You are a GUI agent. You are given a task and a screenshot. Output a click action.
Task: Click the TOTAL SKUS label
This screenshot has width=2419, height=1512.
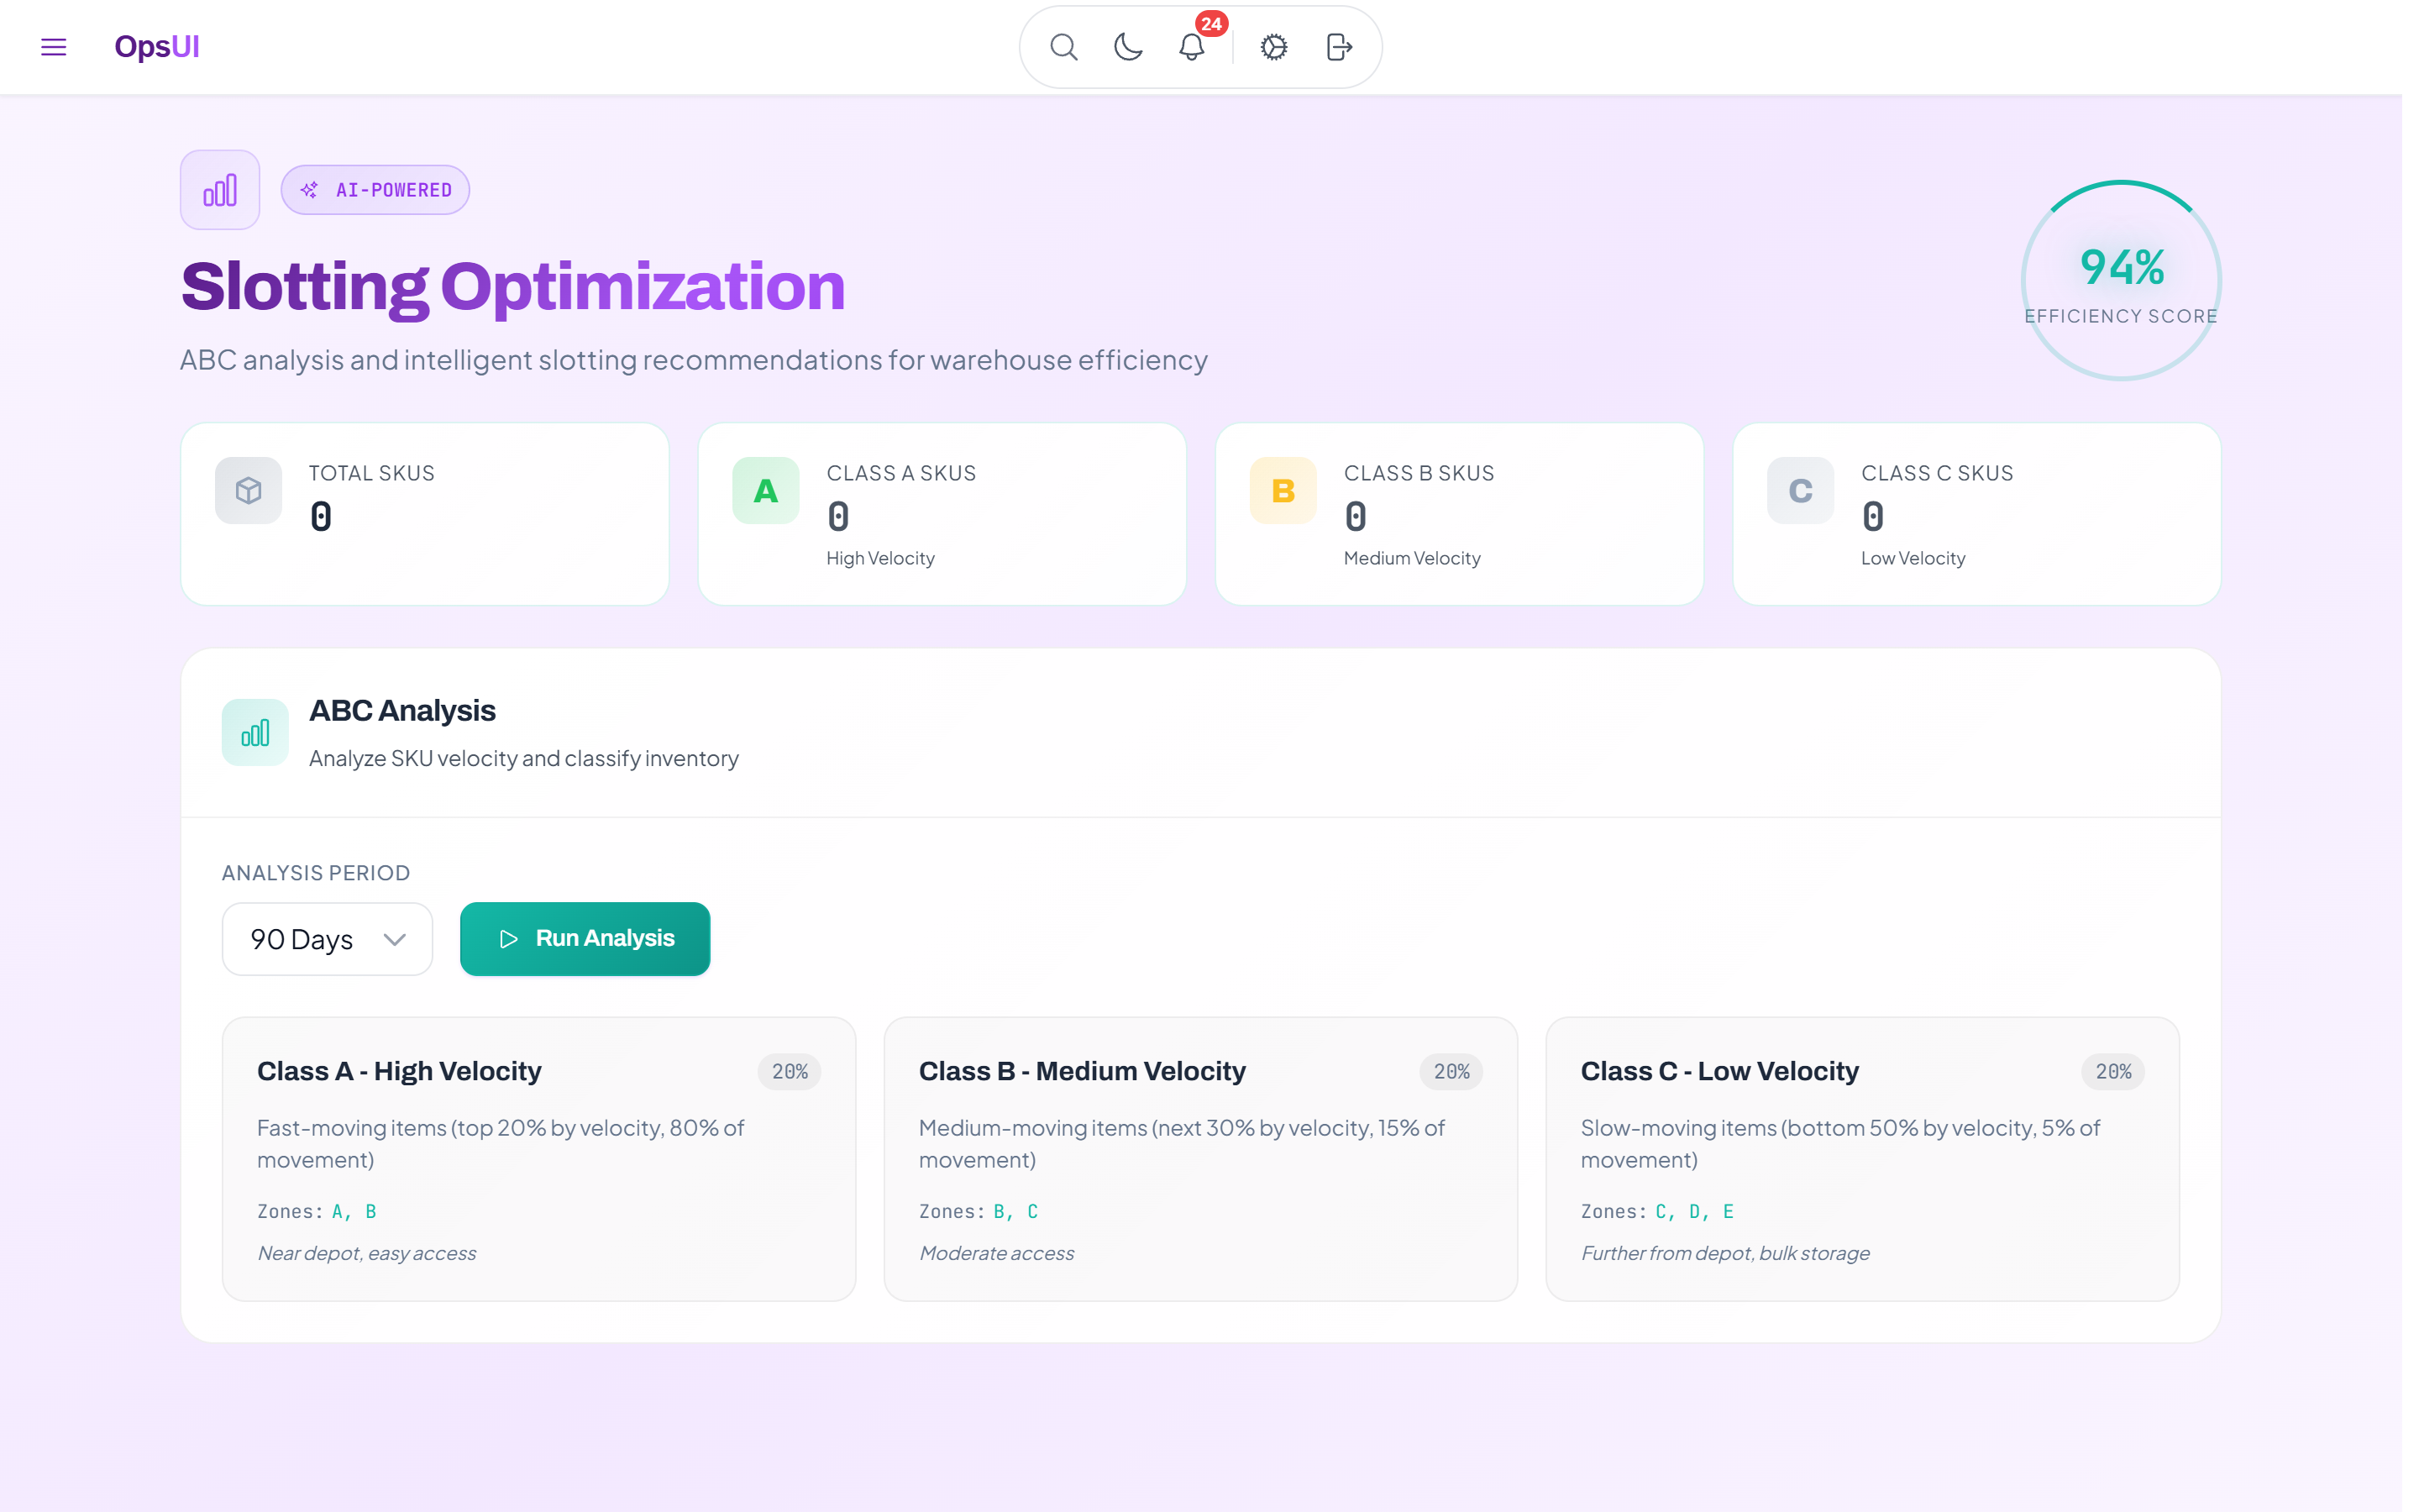tap(372, 473)
